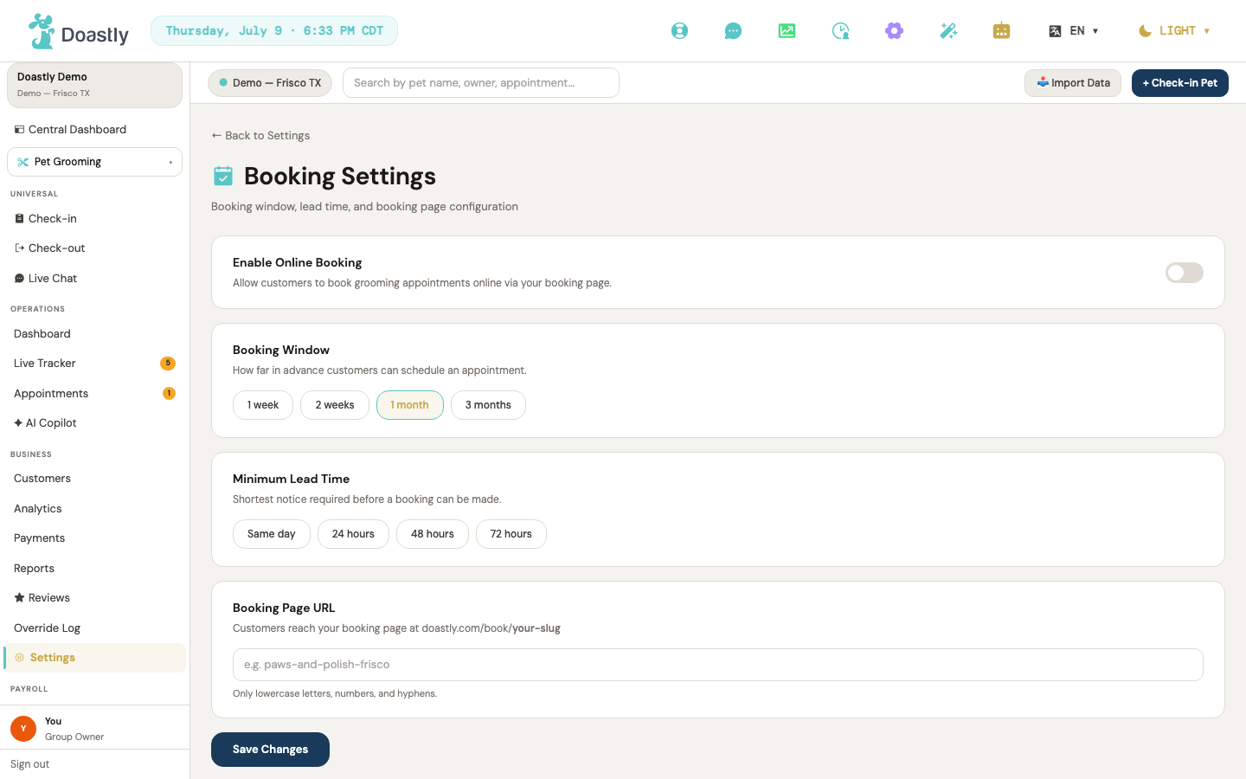
Task: Click the gold robot icon
Action: coord(1001,31)
